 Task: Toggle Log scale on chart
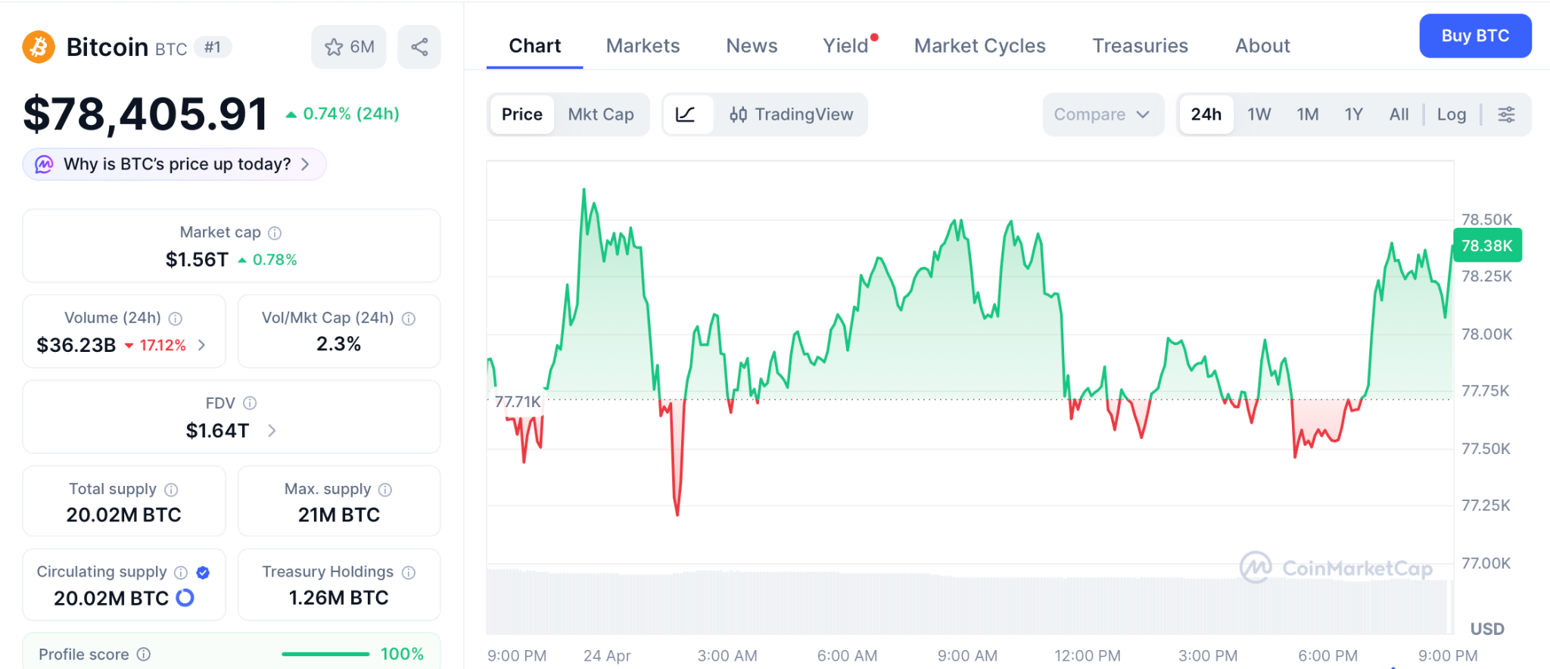pos(1451,114)
